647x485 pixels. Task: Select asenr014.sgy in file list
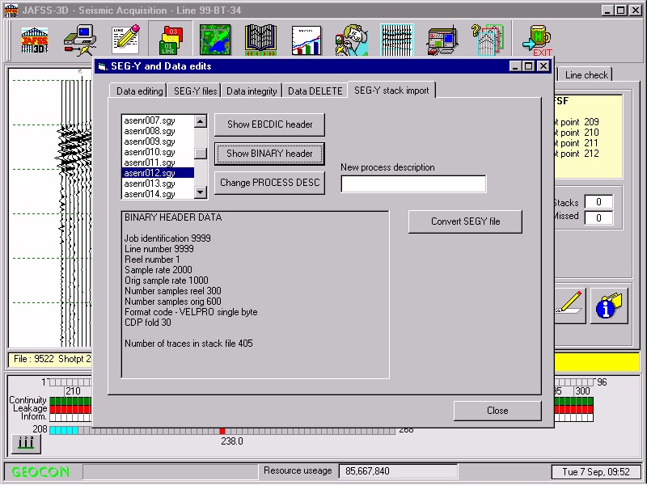tap(158, 194)
